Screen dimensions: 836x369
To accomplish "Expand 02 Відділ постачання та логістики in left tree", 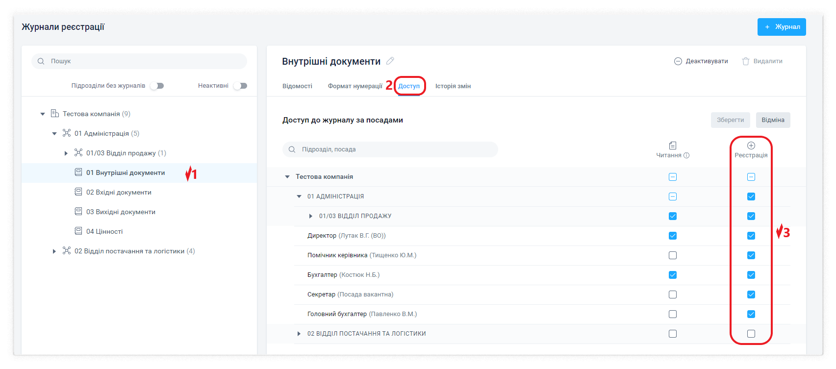I will [x=54, y=251].
